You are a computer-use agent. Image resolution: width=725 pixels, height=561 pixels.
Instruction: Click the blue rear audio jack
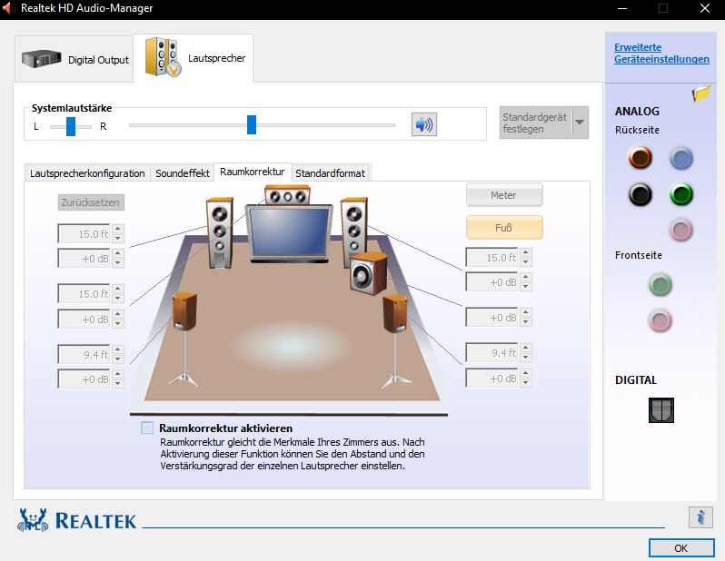pyautogui.click(x=681, y=158)
